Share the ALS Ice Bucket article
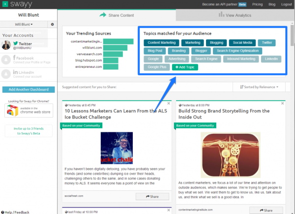This screenshot has width=295, height=214. (x=152, y=196)
